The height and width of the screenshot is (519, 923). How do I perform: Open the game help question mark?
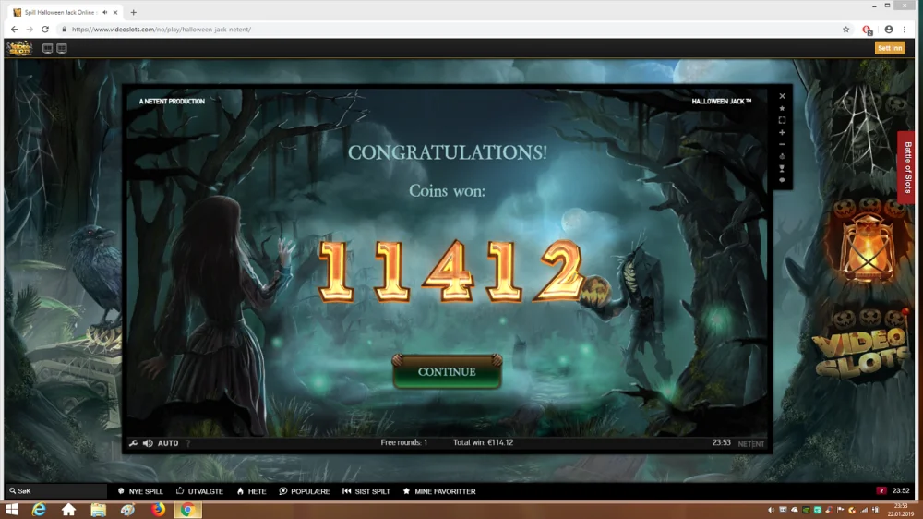pos(187,443)
